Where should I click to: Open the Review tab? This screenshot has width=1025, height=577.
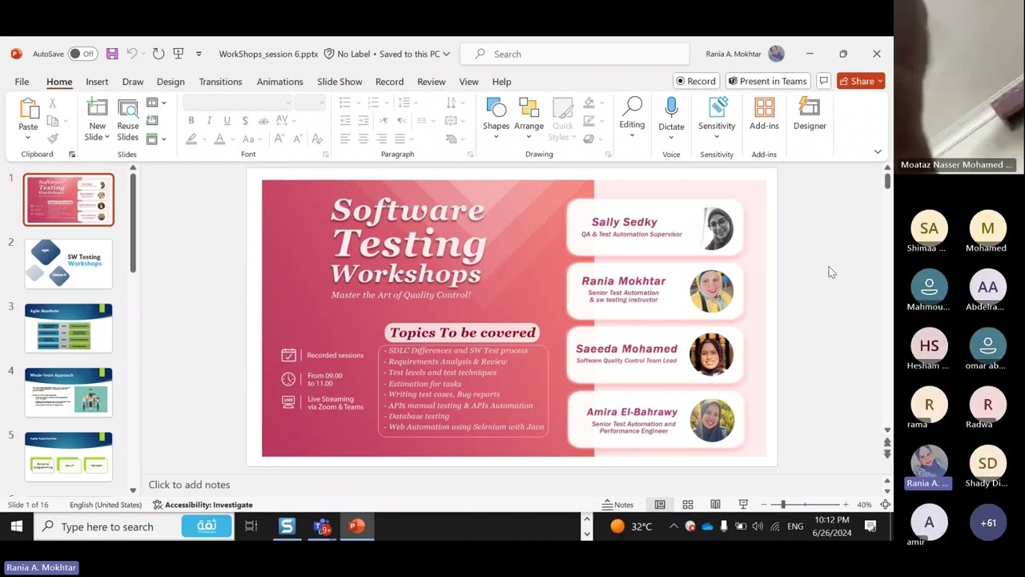click(431, 82)
